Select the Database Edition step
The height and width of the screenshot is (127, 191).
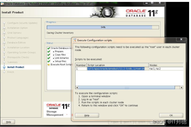(17, 43)
